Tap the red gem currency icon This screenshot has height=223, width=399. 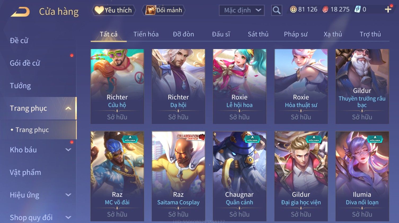(x=325, y=10)
